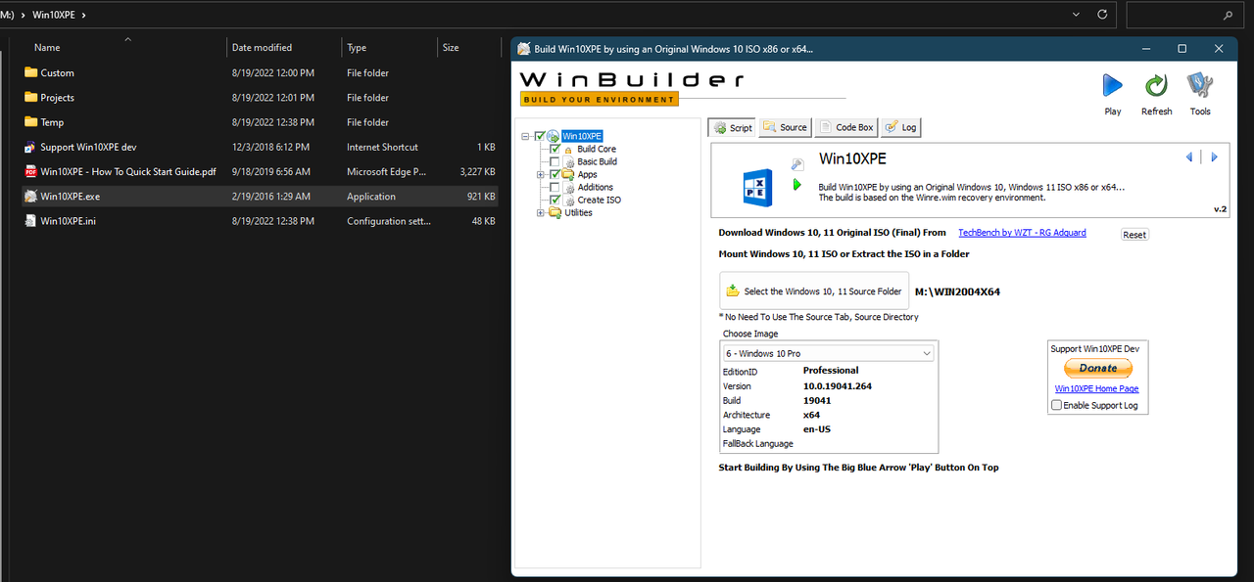The image size is (1254, 582).
Task: Click the next blue arrow in script header
Action: (x=1214, y=157)
